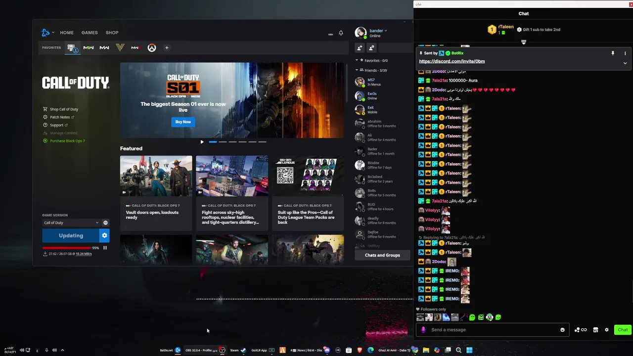The width and height of the screenshot is (633, 356).
Task: Open the chat shop icon
Action: [595, 330]
